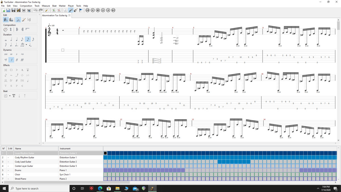Activate the sixteenth note duration

point(28,40)
